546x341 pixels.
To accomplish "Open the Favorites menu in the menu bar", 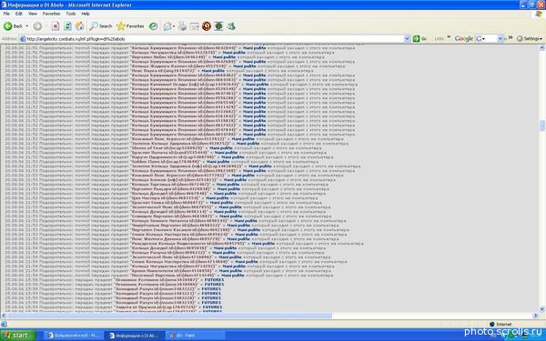I will coord(51,14).
